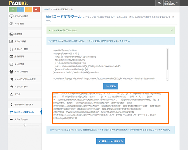Open スライドショー from the sidebar

click(x=25, y=120)
